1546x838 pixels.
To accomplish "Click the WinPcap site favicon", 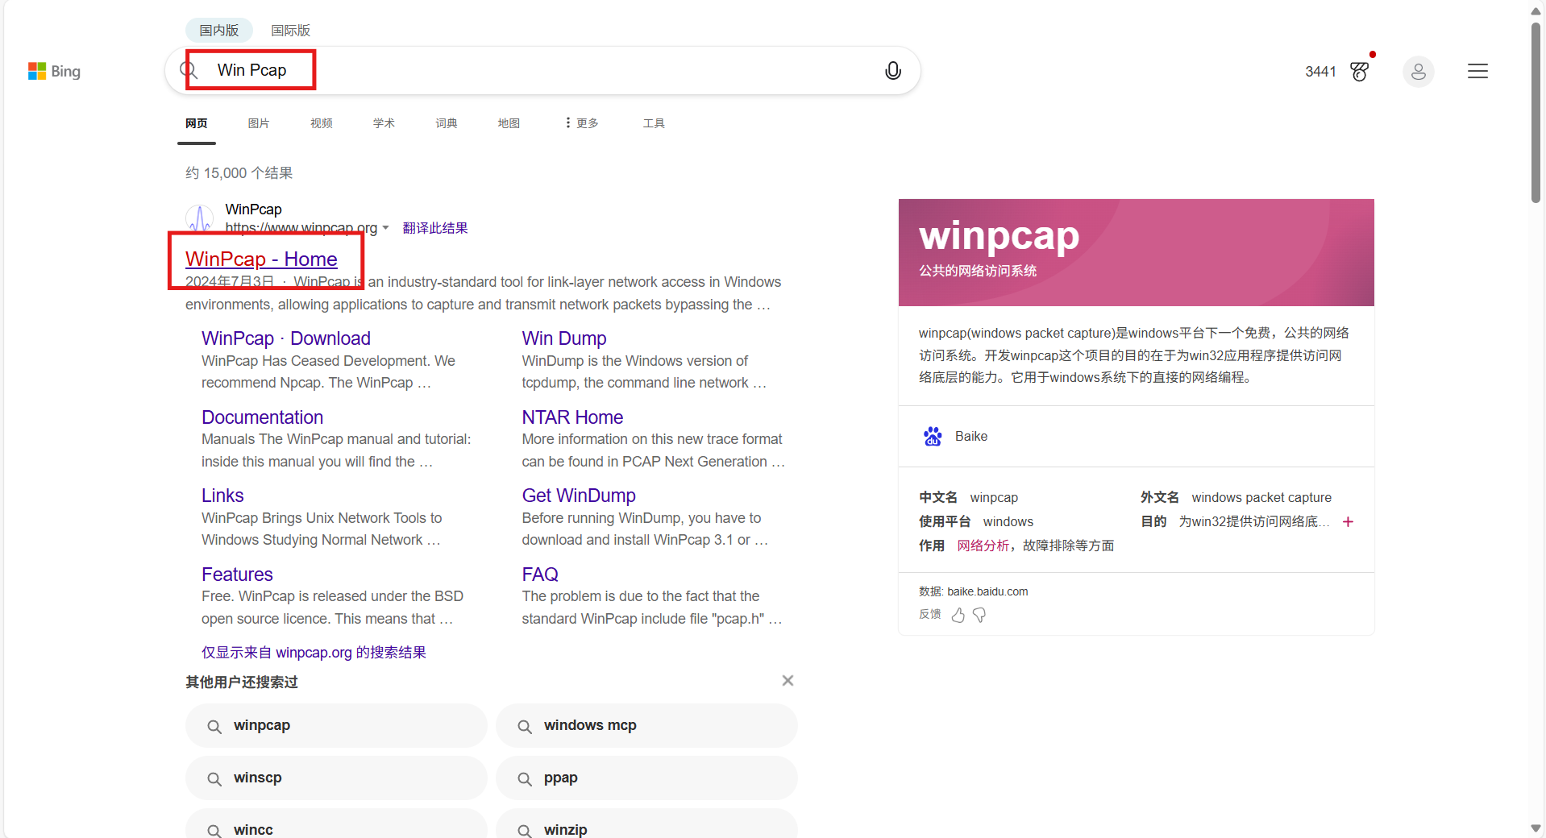I will (199, 218).
